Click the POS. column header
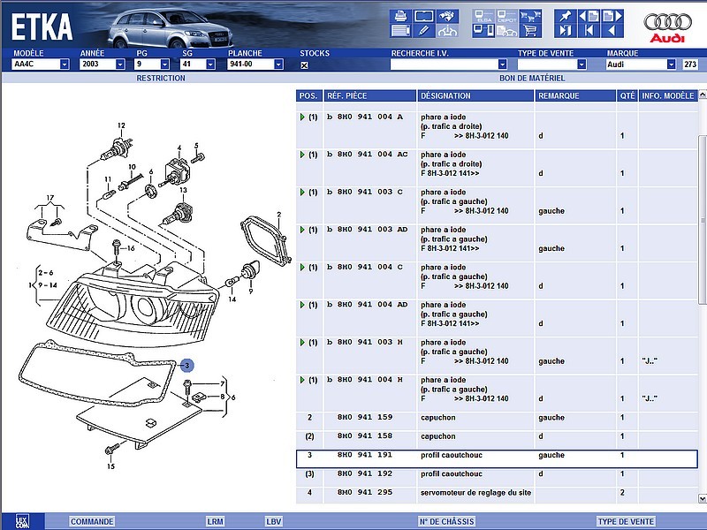707x530 pixels. [x=308, y=95]
